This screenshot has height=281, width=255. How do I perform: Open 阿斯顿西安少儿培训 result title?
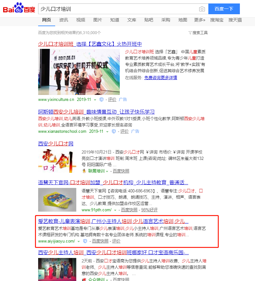click(96, 112)
